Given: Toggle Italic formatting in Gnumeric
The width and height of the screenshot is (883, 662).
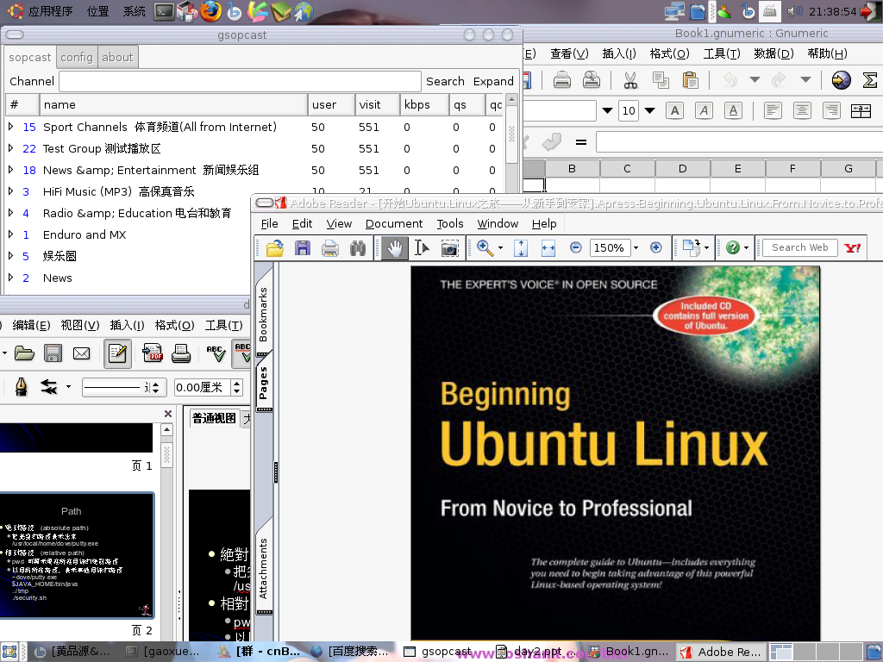Looking at the screenshot, I should tap(704, 110).
